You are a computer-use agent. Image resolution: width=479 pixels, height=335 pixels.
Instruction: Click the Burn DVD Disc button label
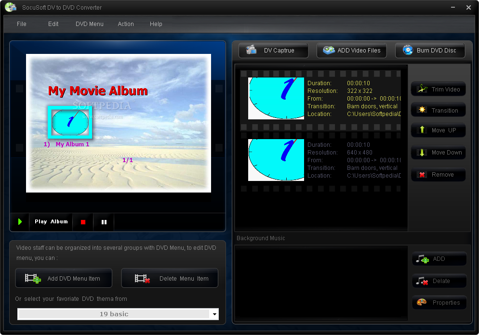click(436, 51)
